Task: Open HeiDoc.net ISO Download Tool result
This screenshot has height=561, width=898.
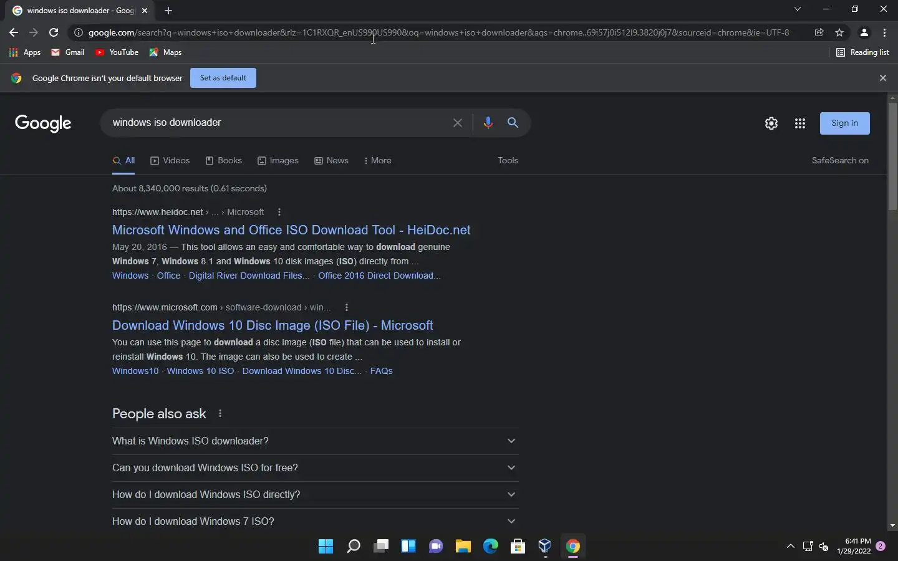Action: (x=291, y=230)
